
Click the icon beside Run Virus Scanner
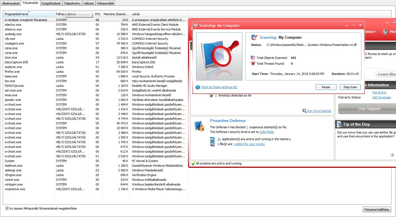(x=304, y=111)
